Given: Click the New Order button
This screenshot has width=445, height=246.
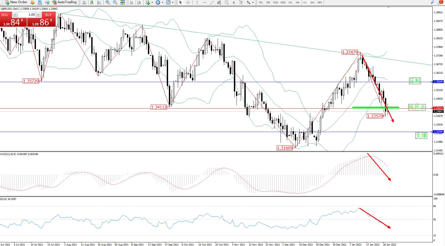Looking at the screenshot, I should [16, 2].
